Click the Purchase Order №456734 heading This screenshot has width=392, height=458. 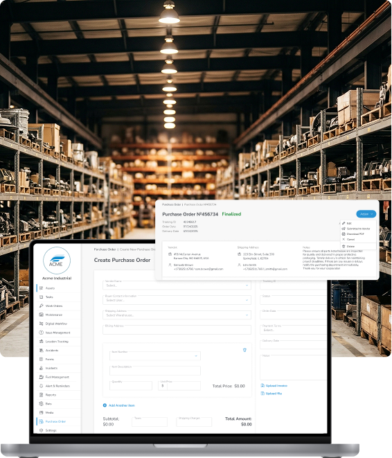(x=190, y=214)
